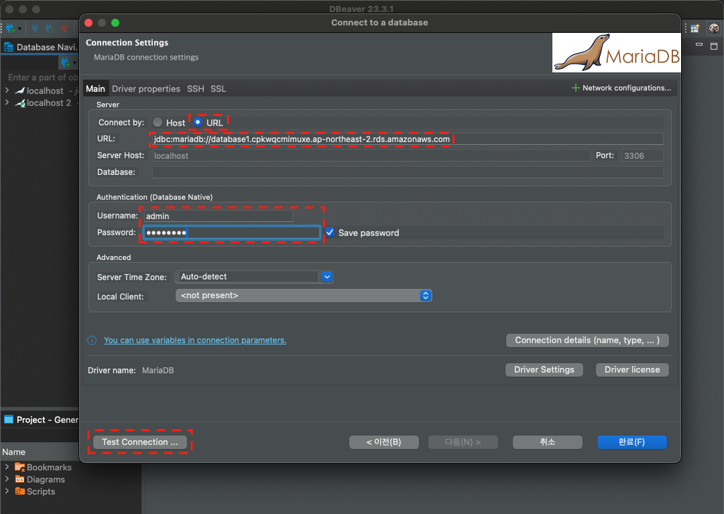Select the Bookmarks tree item

tap(50, 467)
